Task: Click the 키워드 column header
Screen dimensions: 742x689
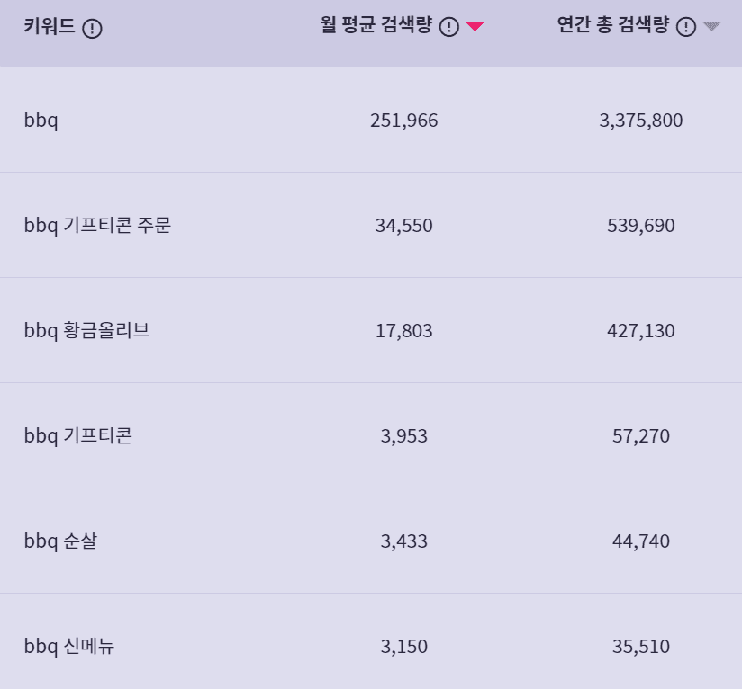Action: coord(50,25)
